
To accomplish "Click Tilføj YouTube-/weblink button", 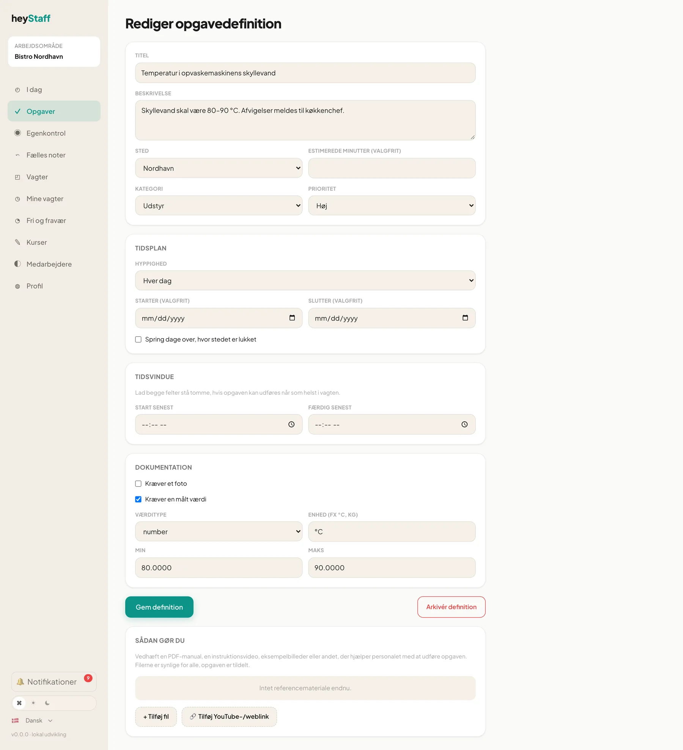I will pos(229,717).
